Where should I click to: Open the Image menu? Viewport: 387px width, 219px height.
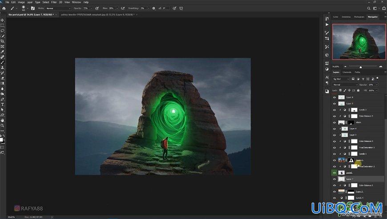tap(21, 2)
